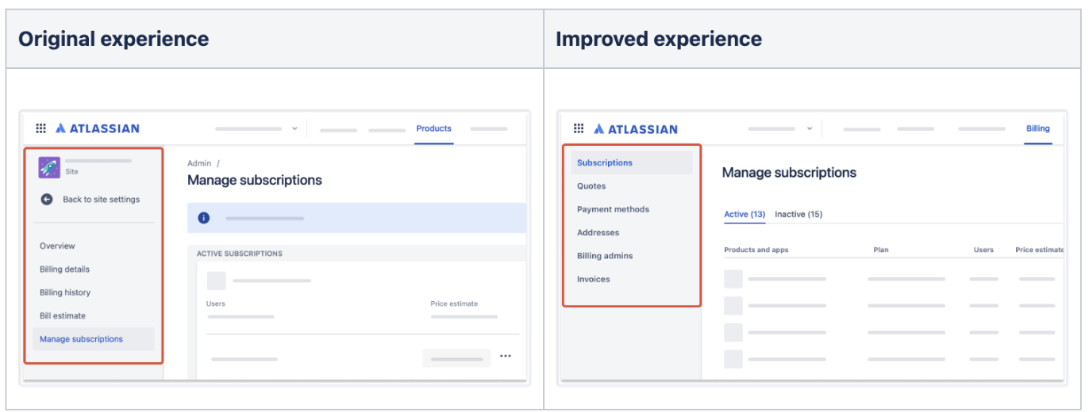Expand header dropdown chevron in improved experience

810,128
